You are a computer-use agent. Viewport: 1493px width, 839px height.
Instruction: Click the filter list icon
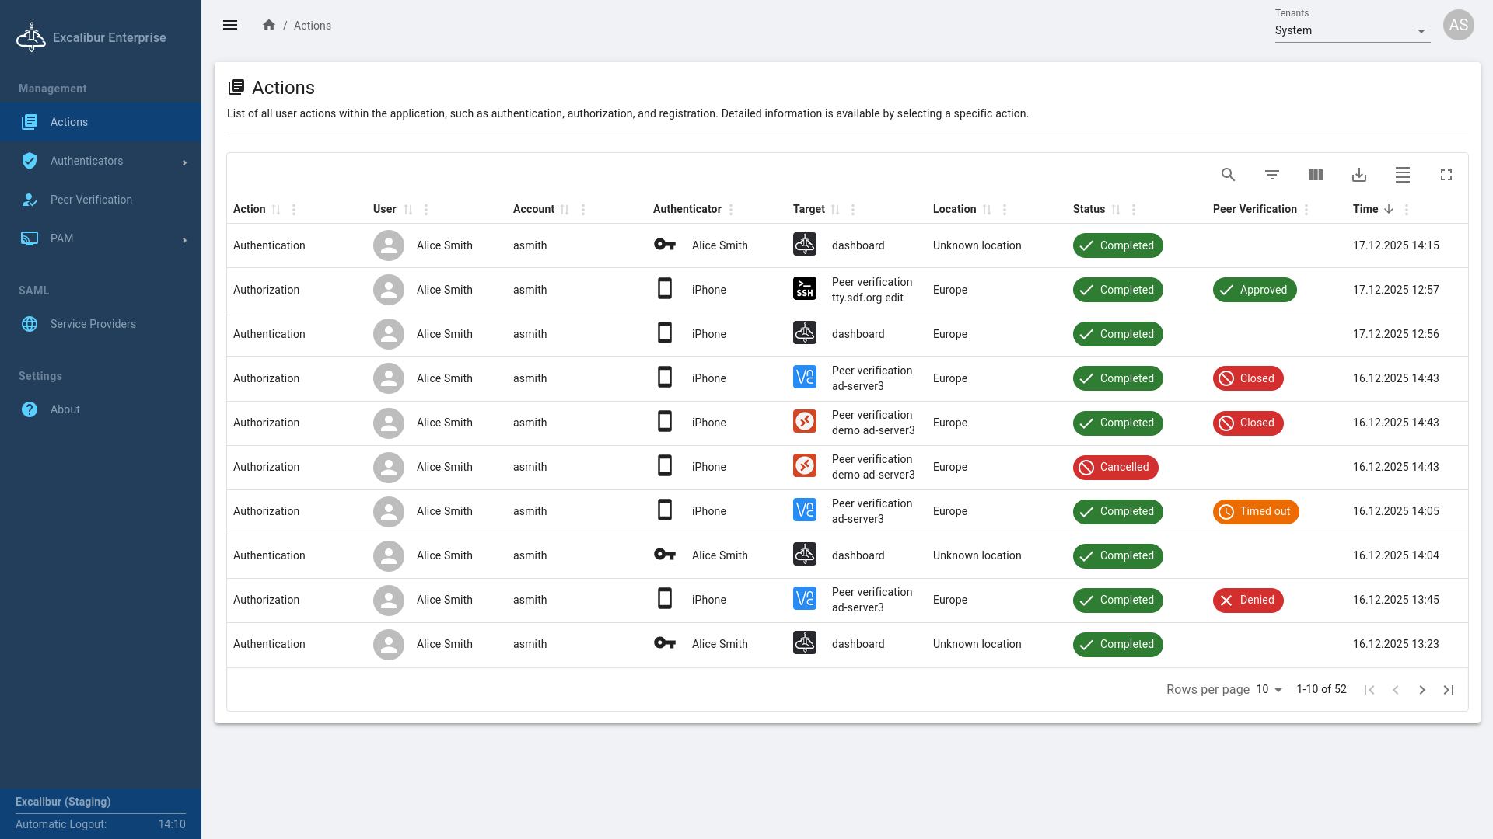click(x=1271, y=175)
